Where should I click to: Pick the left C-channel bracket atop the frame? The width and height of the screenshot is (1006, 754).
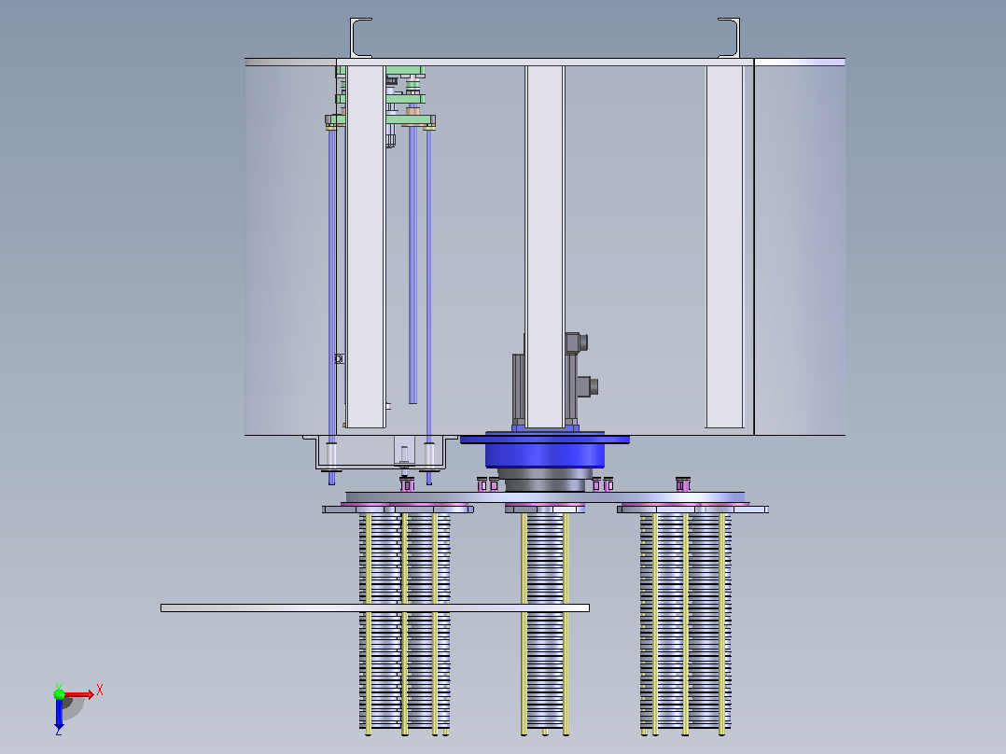point(360,38)
